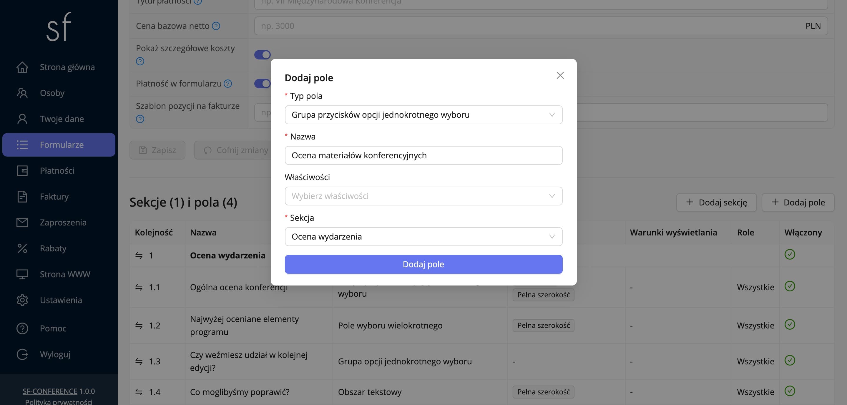Click reorder icon of row 1.4
Image resolution: width=847 pixels, height=405 pixels.
click(x=139, y=392)
